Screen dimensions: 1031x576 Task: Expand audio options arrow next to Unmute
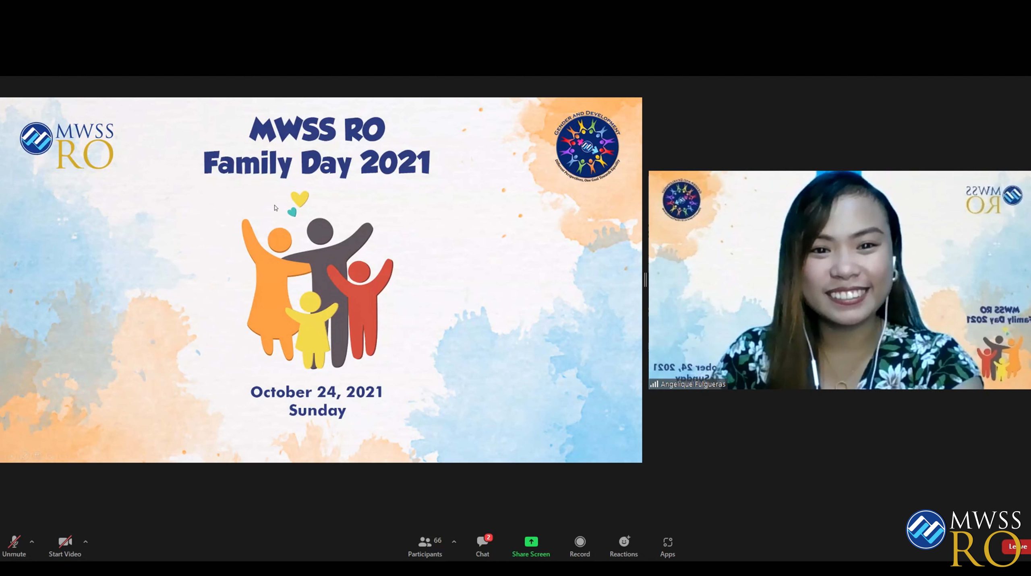point(32,542)
